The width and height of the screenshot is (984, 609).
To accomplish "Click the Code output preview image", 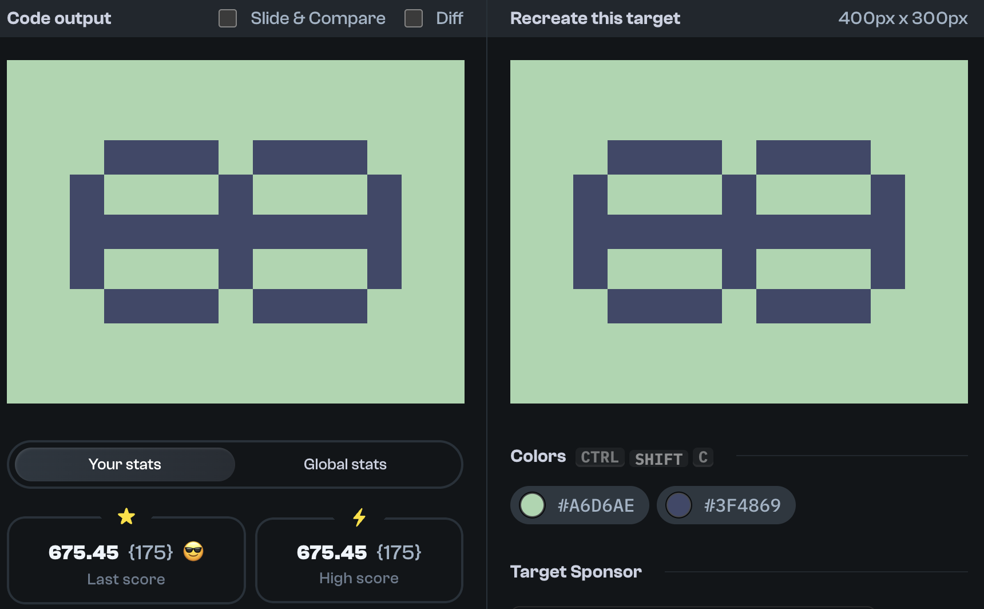I will [235, 232].
